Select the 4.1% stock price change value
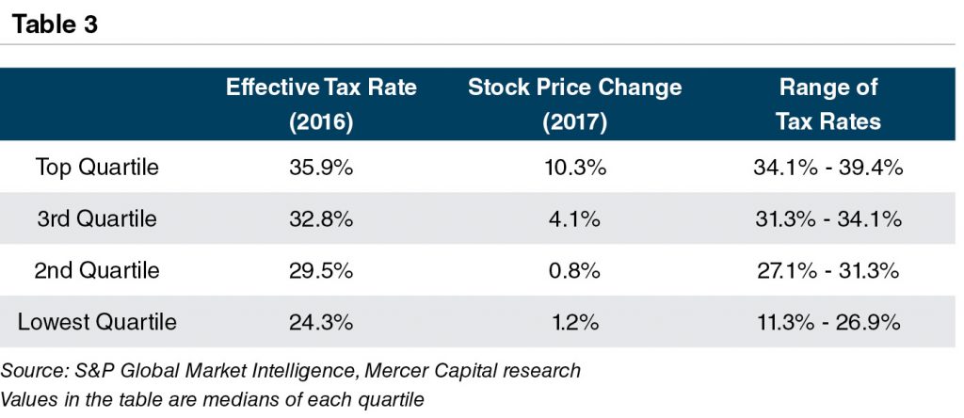The width and height of the screenshot is (964, 418). click(x=574, y=219)
